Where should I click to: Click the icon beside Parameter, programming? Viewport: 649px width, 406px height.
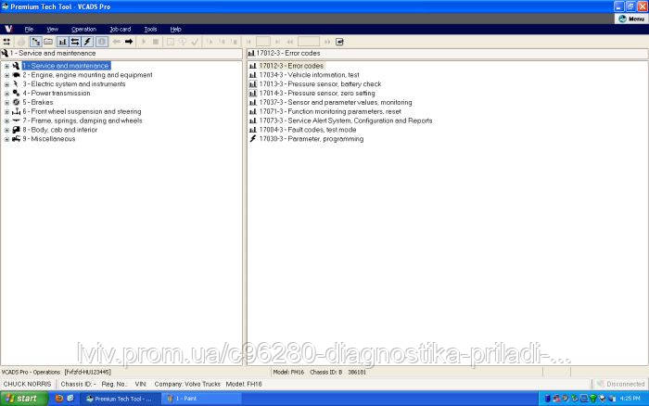click(x=252, y=139)
